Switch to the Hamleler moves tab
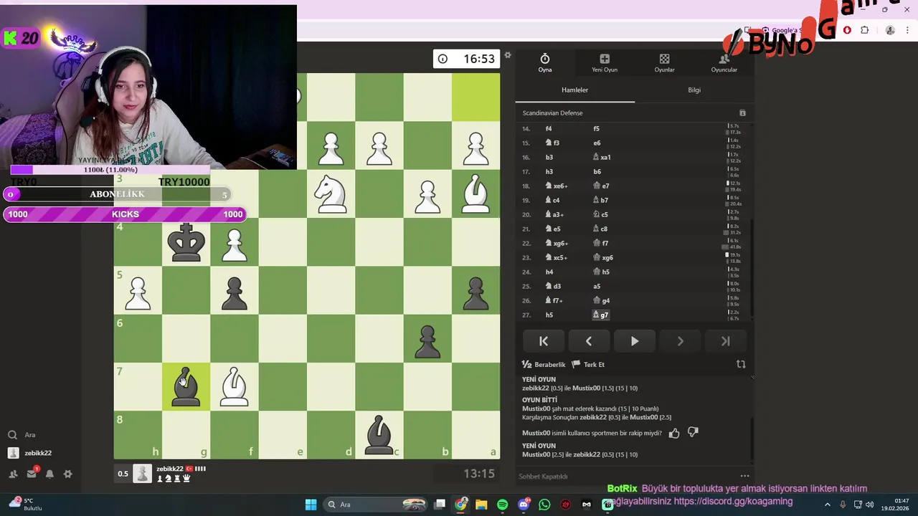 pyautogui.click(x=574, y=90)
